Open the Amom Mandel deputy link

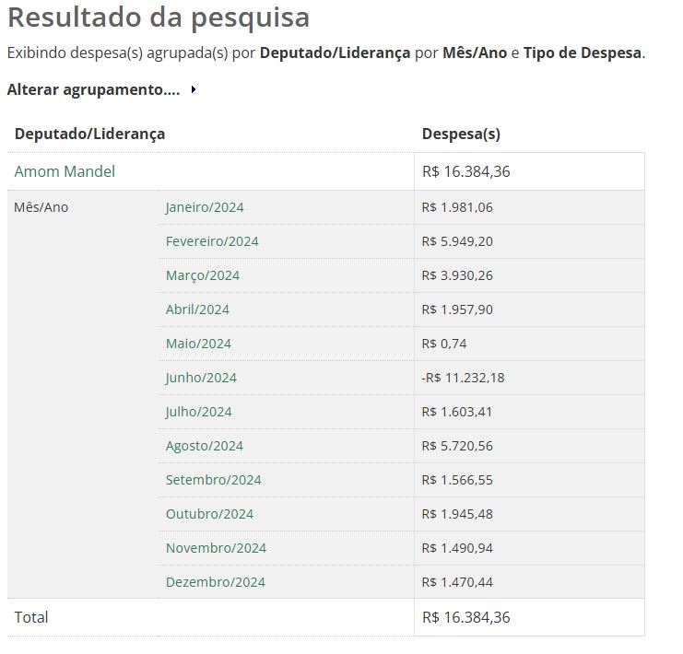[65, 171]
